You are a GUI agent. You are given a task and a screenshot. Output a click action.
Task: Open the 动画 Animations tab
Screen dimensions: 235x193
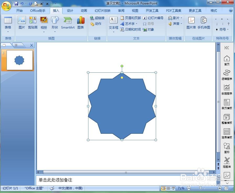click(84, 11)
